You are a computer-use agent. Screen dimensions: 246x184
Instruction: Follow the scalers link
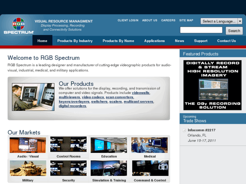click(x=115, y=102)
